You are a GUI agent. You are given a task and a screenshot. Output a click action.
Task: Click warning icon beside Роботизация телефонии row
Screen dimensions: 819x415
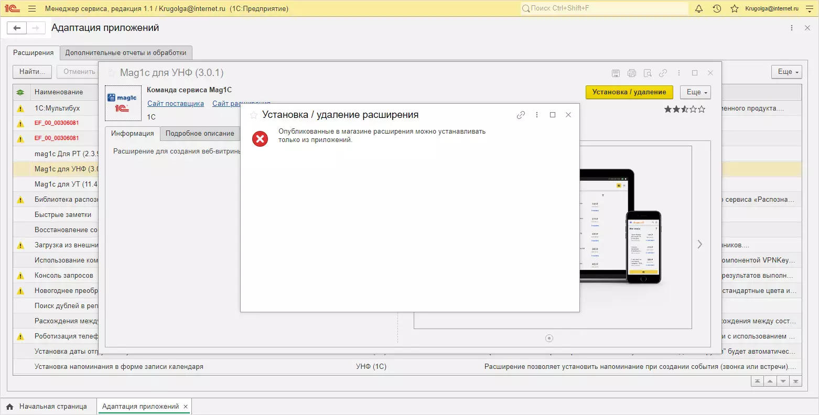20,336
